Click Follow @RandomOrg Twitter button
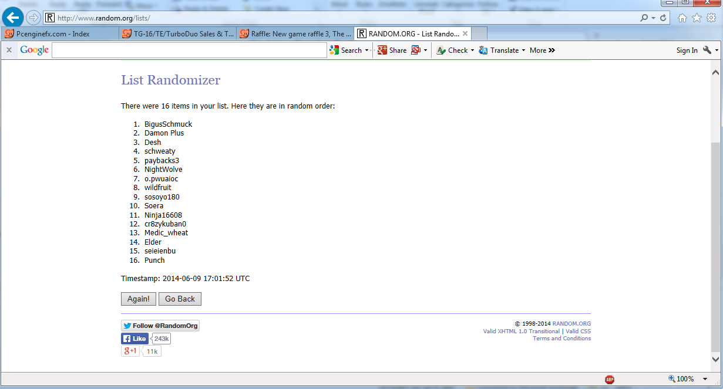The width and height of the screenshot is (723, 389). click(x=160, y=326)
